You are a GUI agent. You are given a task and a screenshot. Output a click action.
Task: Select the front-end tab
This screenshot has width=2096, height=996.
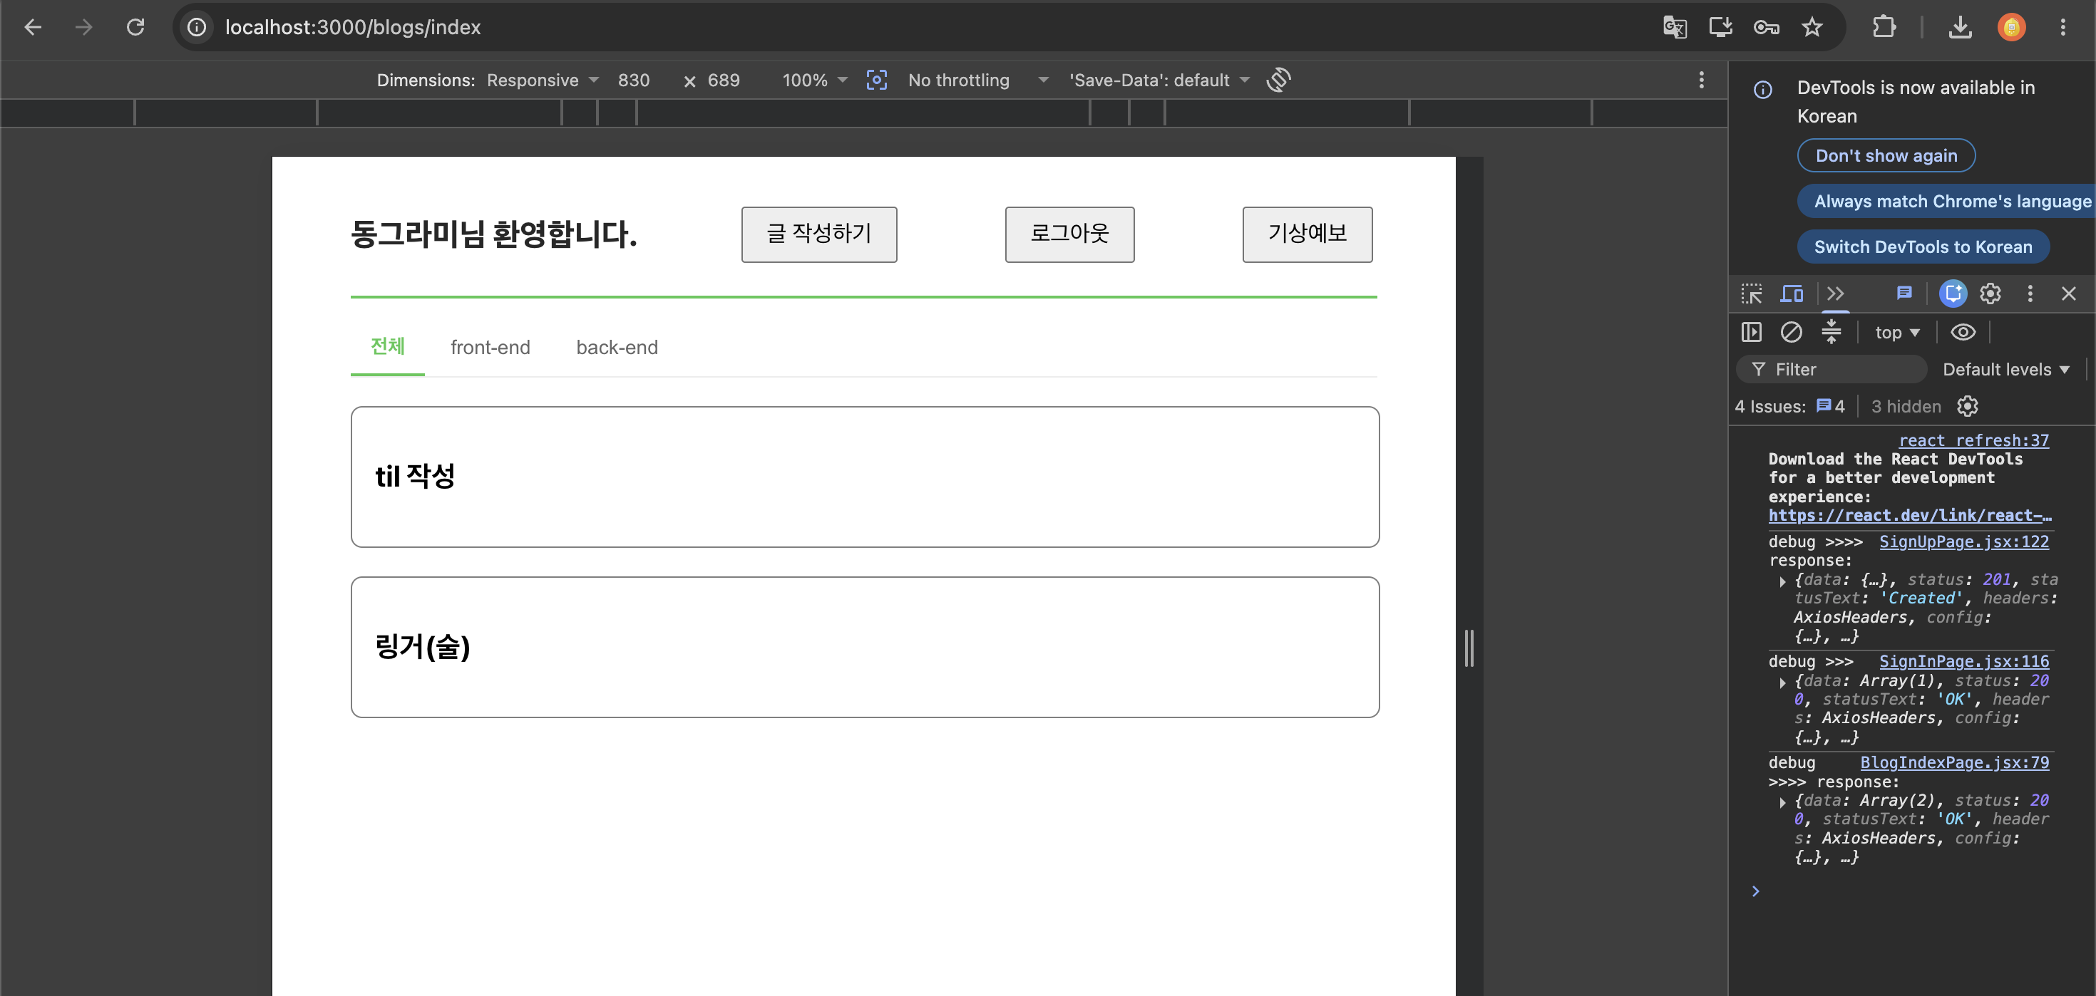click(490, 347)
